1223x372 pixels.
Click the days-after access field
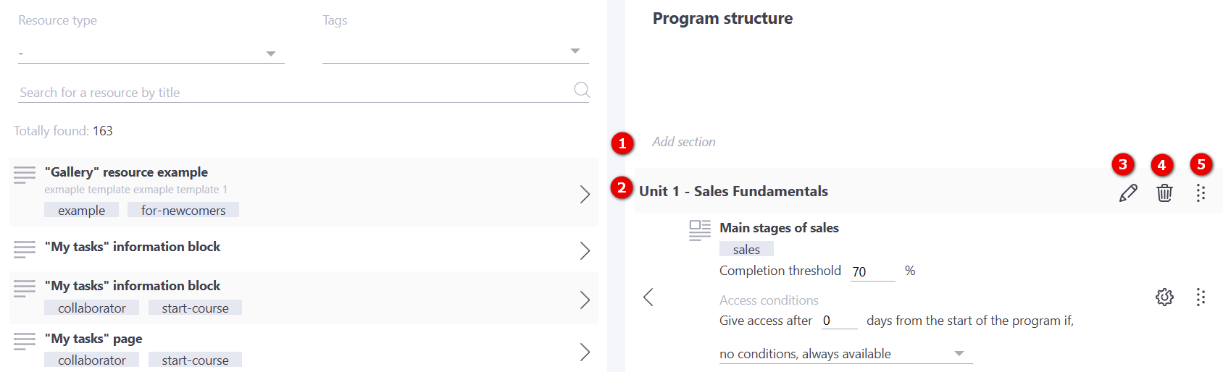pos(838,321)
